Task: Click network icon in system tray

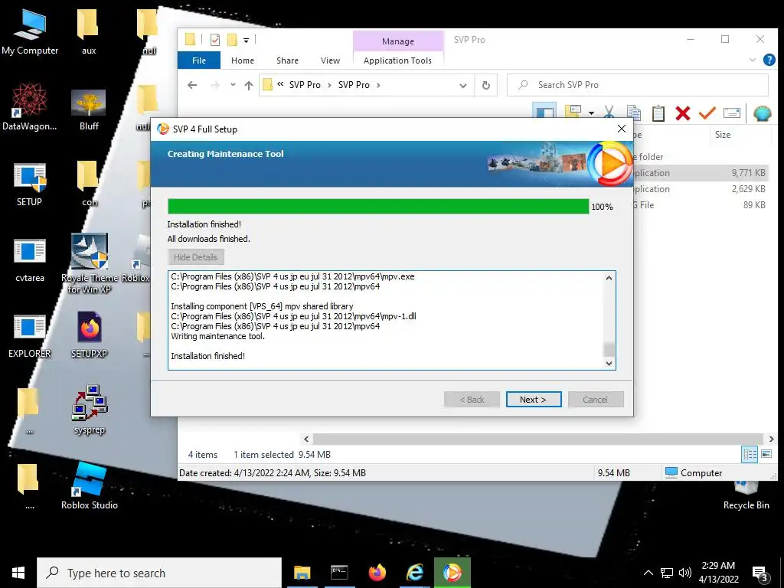Action: click(x=667, y=573)
